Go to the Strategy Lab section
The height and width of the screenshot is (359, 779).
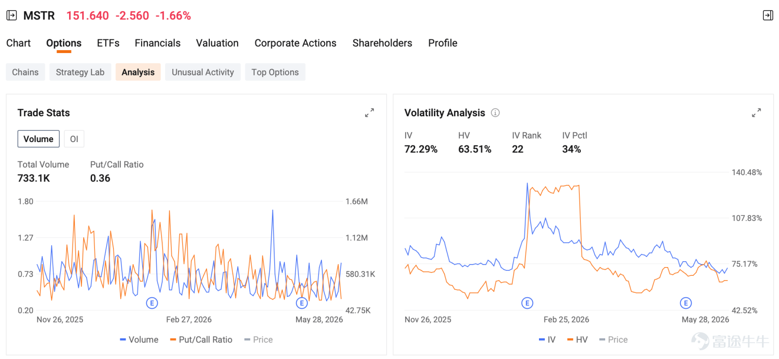(80, 72)
